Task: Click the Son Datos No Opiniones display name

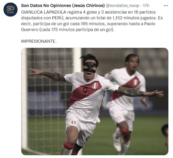Action: coord(46,5)
